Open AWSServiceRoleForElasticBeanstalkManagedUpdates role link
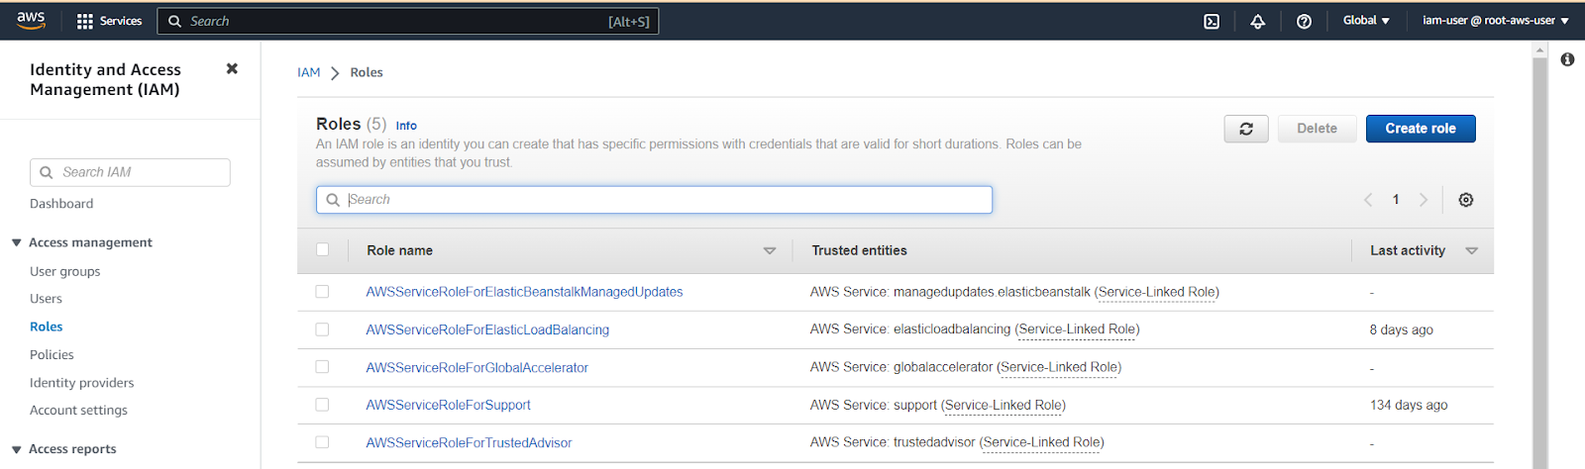The image size is (1585, 469). pyautogui.click(x=524, y=292)
